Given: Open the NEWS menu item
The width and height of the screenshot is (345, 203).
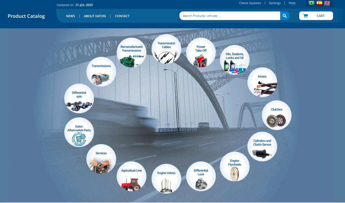Looking at the screenshot, I should coord(70,16).
